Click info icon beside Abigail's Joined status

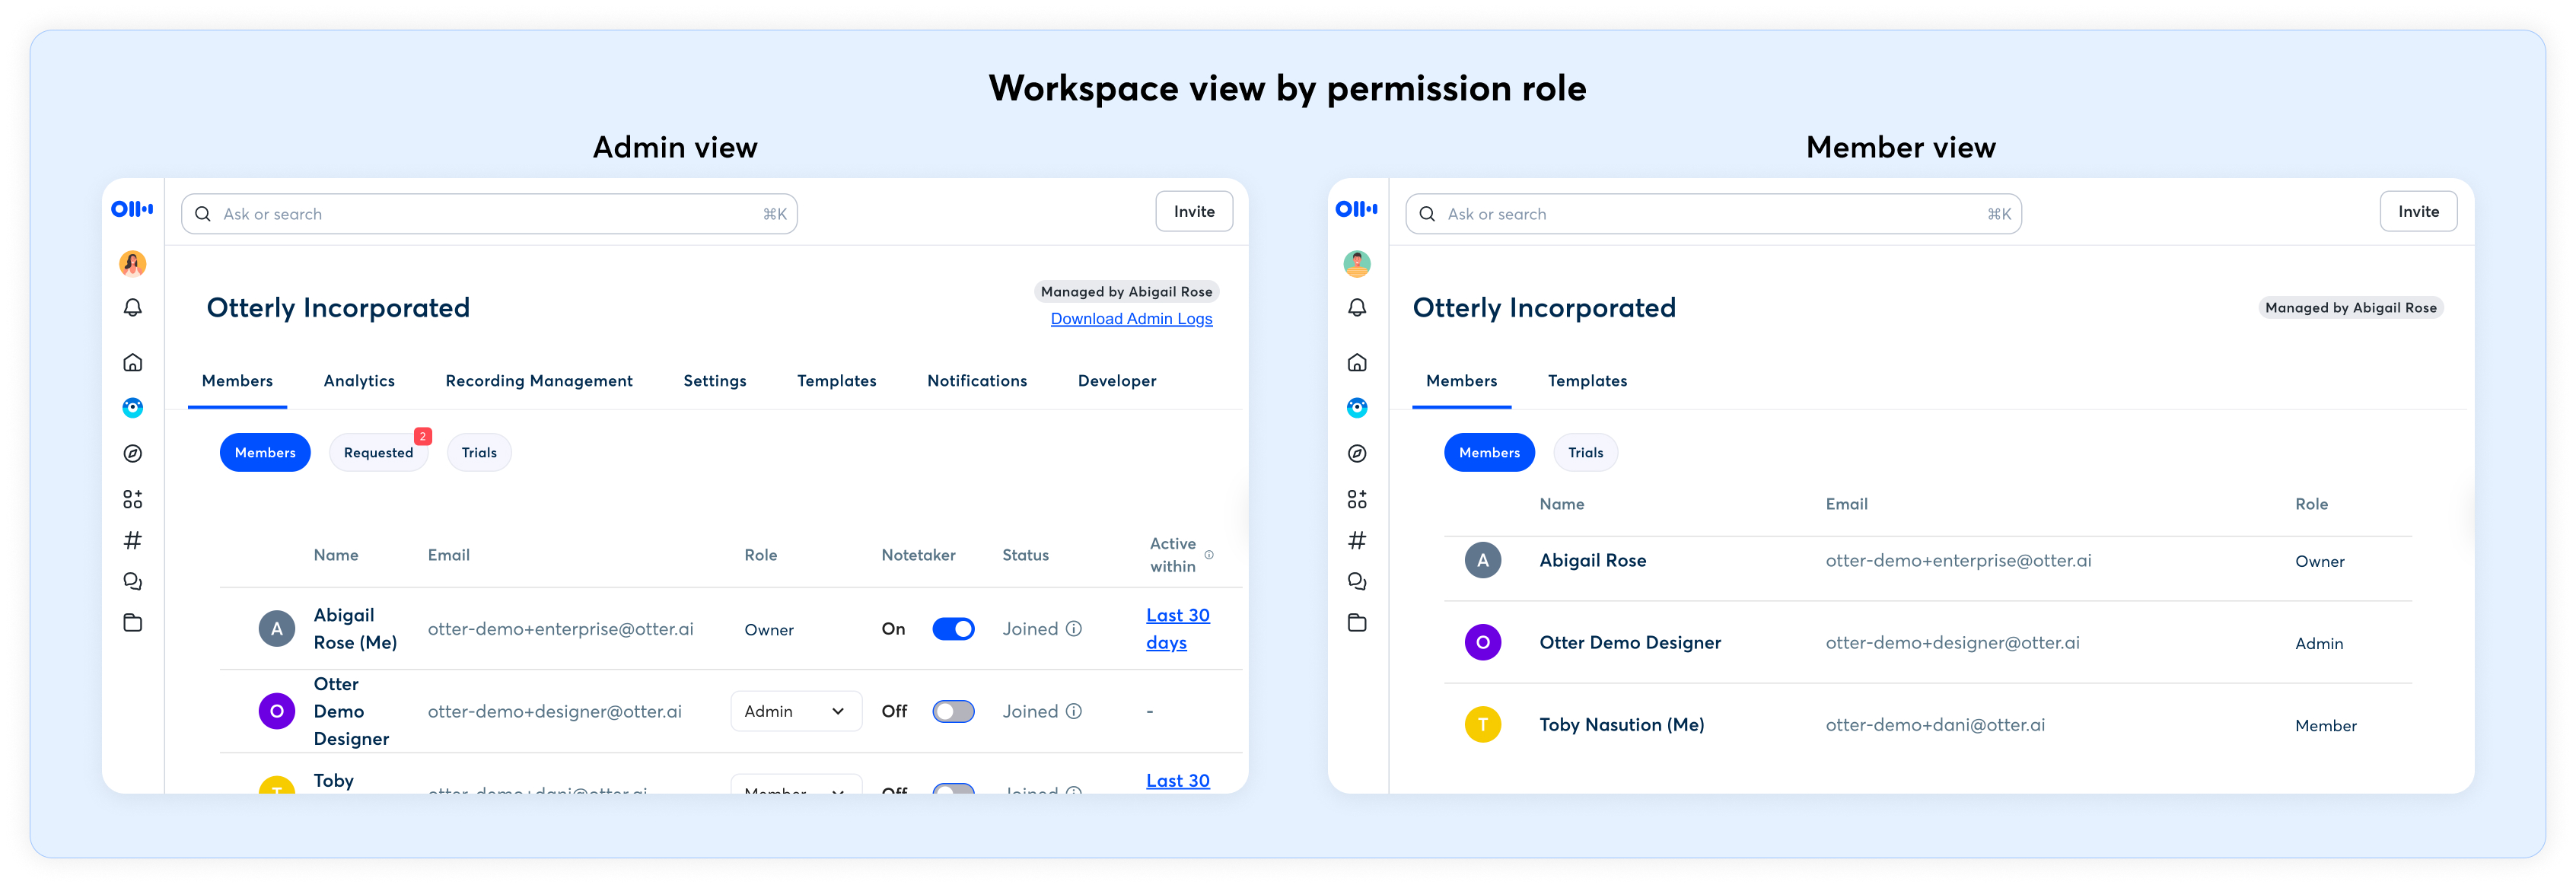(x=1073, y=629)
